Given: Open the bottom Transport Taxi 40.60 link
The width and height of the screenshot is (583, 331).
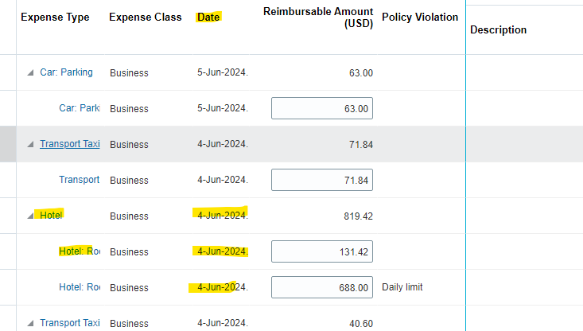Looking at the screenshot, I should click(x=69, y=323).
